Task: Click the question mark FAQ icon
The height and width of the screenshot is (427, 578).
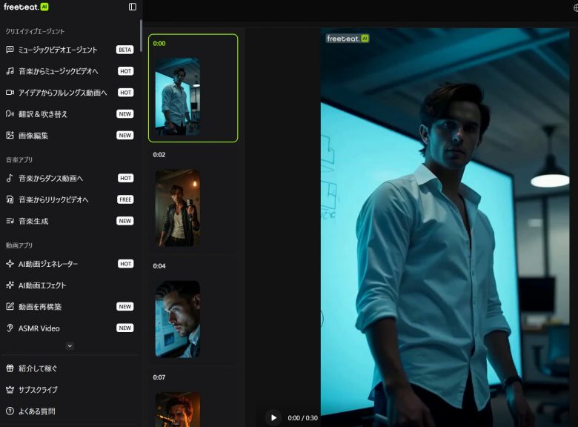Action: click(x=10, y=411)
